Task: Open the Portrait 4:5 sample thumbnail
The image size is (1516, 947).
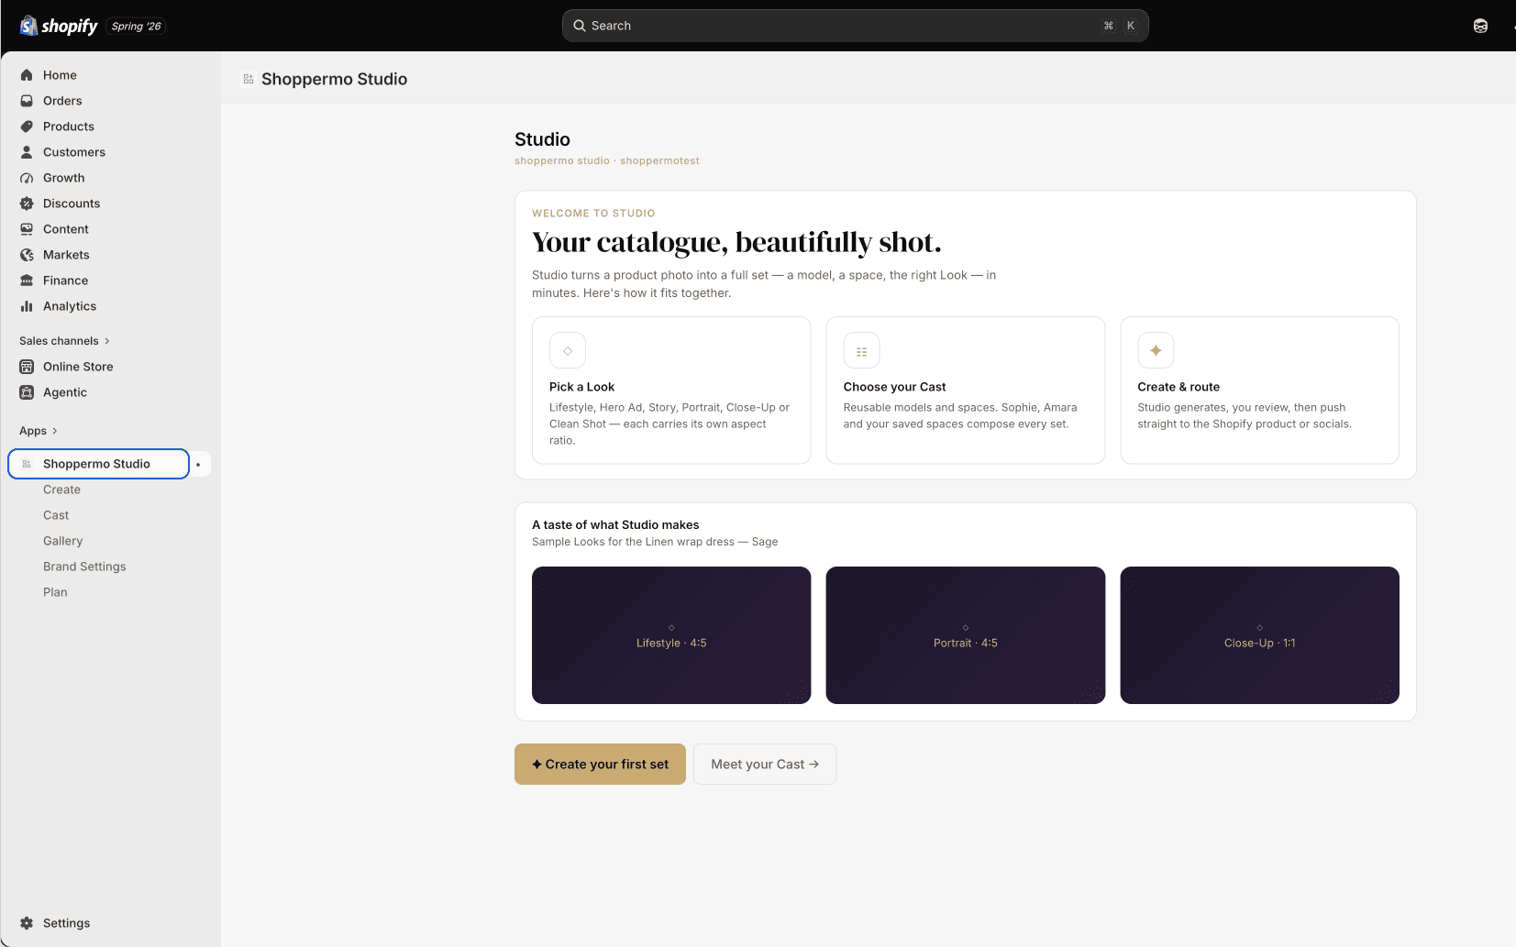Action: (966, 635)
